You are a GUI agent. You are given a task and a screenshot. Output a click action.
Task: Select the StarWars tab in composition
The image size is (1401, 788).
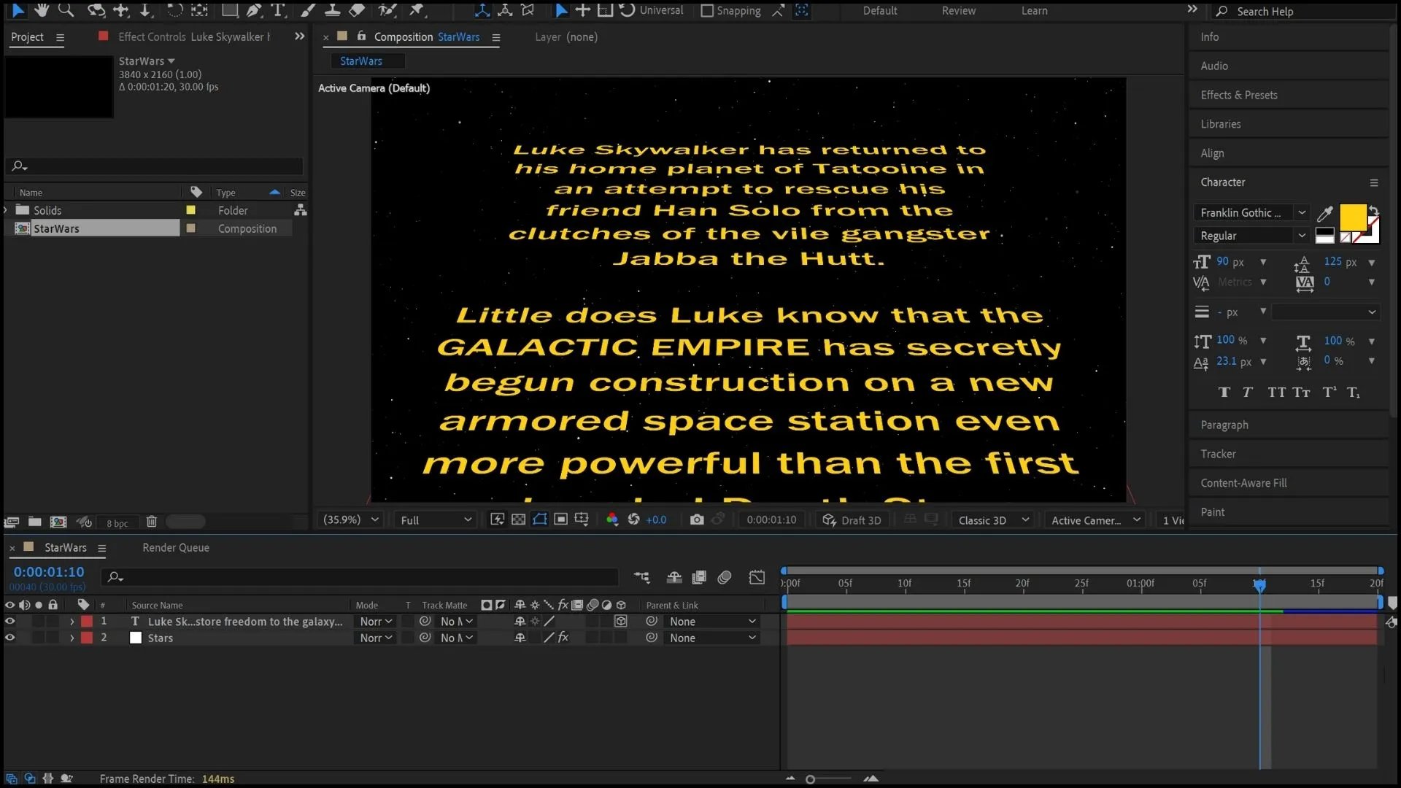(x=361, y=61)
